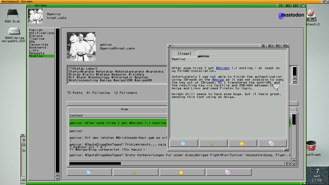
Task: Open the #Amiga hashtag link in toot
Action: (218, 80)
